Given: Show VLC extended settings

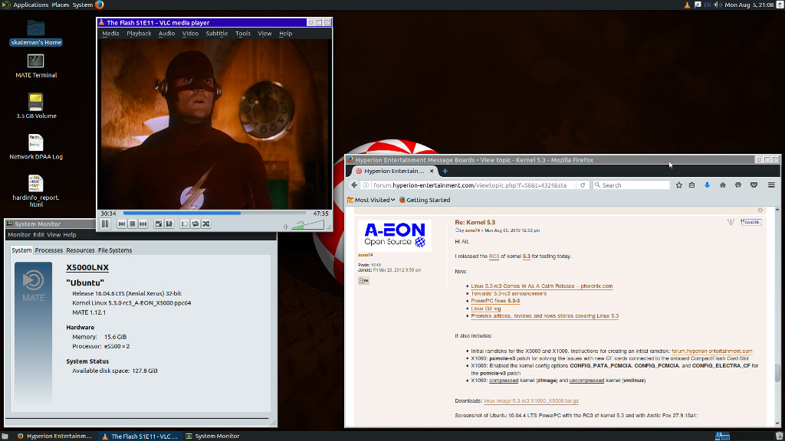Looking at the screenshot, I should click(169, 224).
